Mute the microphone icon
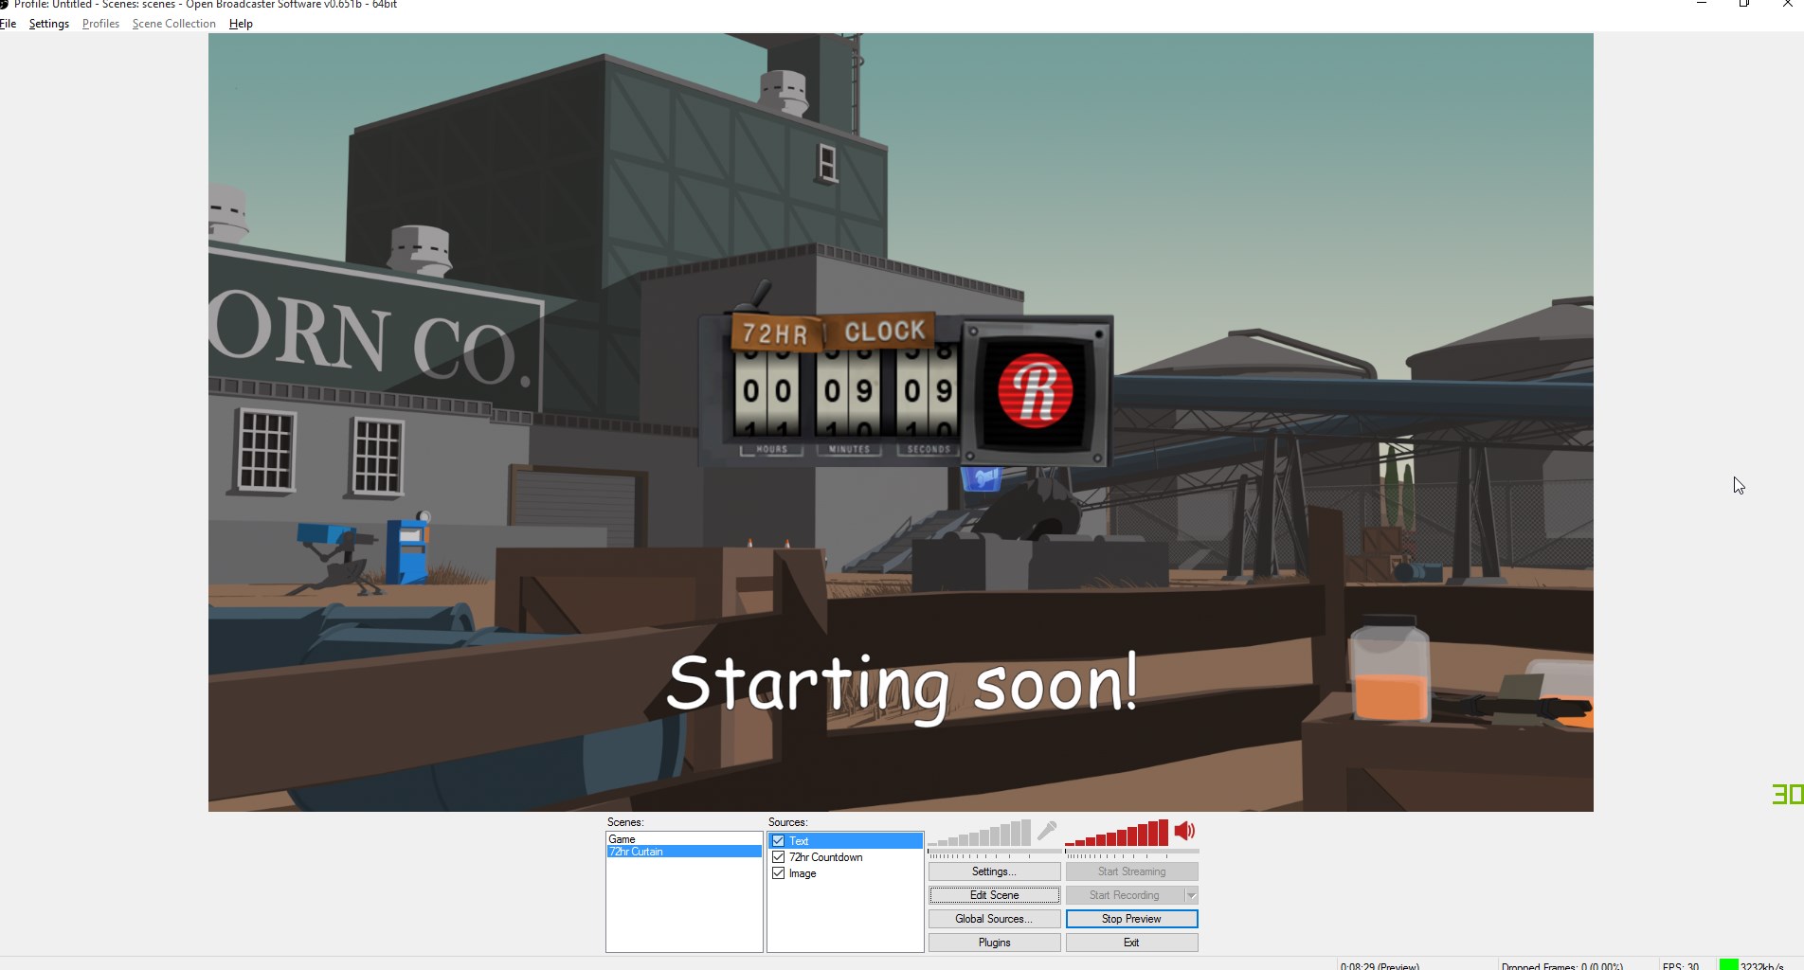Screen dimensions: 1804x970 (1047, 832)
